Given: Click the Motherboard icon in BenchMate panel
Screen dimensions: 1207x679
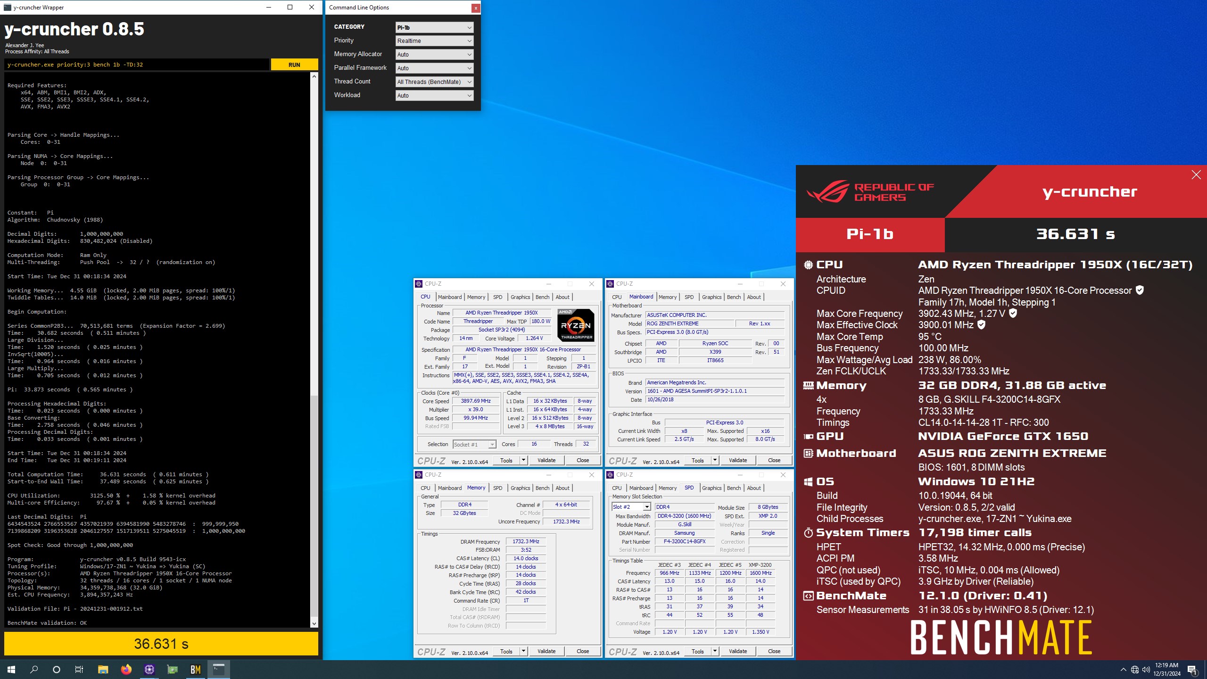Looking at the screenshot, I should tap(808, 454).
